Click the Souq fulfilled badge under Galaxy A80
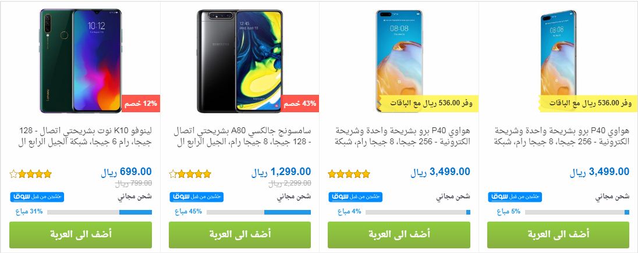The height and width of the screenshot is (253, 638). tap(197, 197)
